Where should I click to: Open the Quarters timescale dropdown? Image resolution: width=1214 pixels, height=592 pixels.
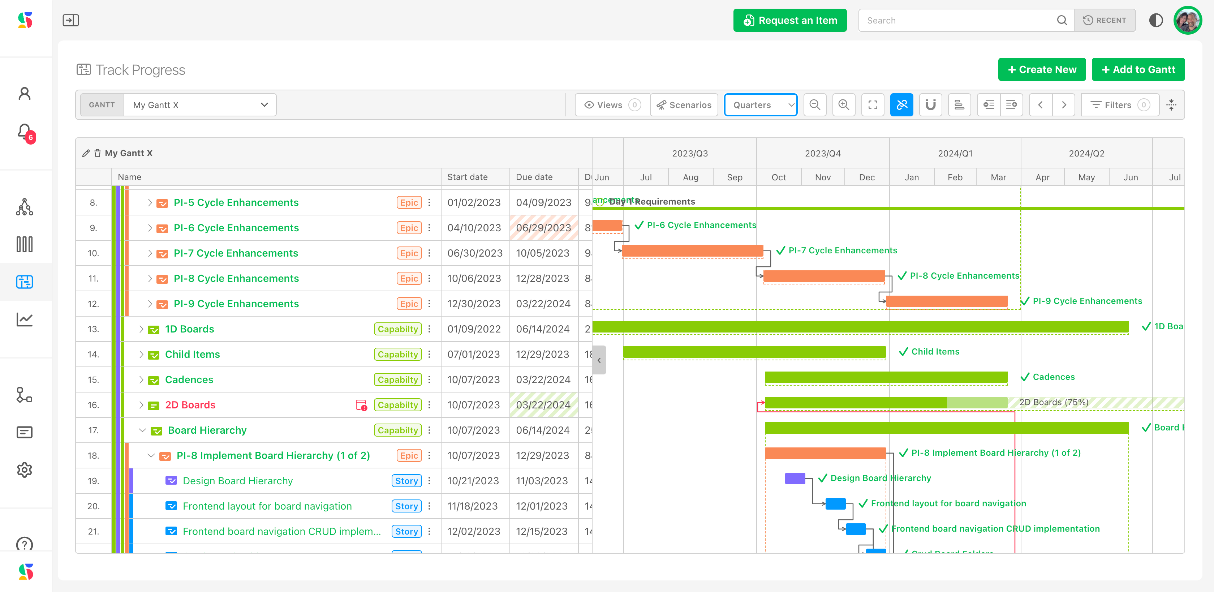(760, 105)
